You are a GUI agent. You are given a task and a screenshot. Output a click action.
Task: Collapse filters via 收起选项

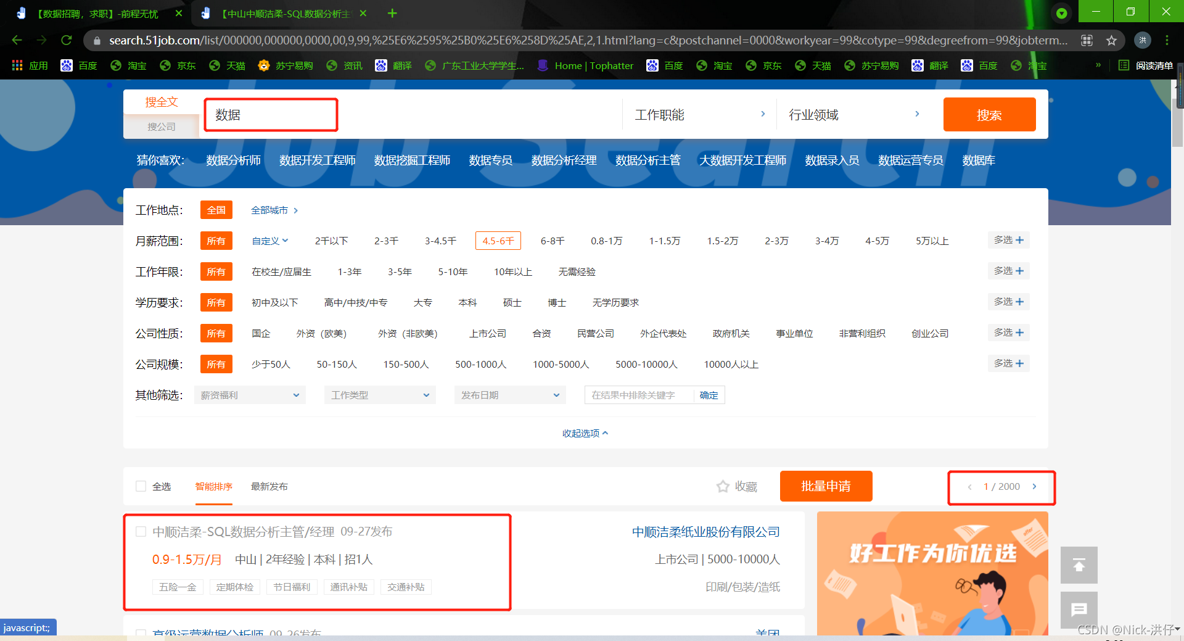tap(585, 433)
